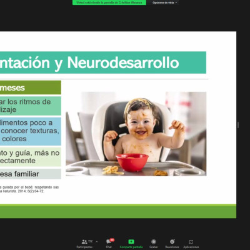The image size is (250, 250).
Task: Click the baby photo in the shared slide
Action: pos(136,134)
